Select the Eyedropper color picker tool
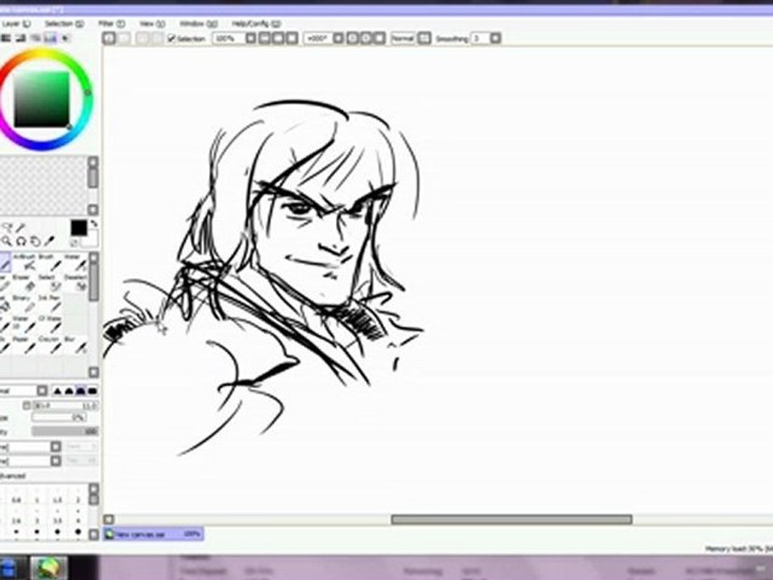The height and width of the screenshot is (580, 773). [x=49, y=241]
